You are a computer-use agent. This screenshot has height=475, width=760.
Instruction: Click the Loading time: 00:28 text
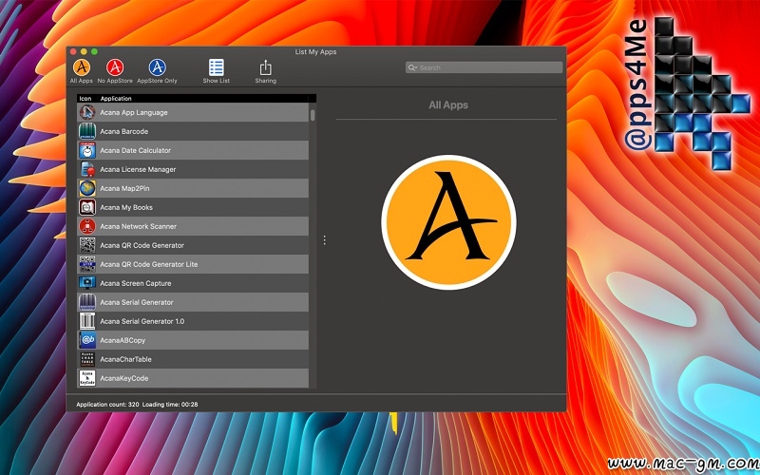coord(170,405)
